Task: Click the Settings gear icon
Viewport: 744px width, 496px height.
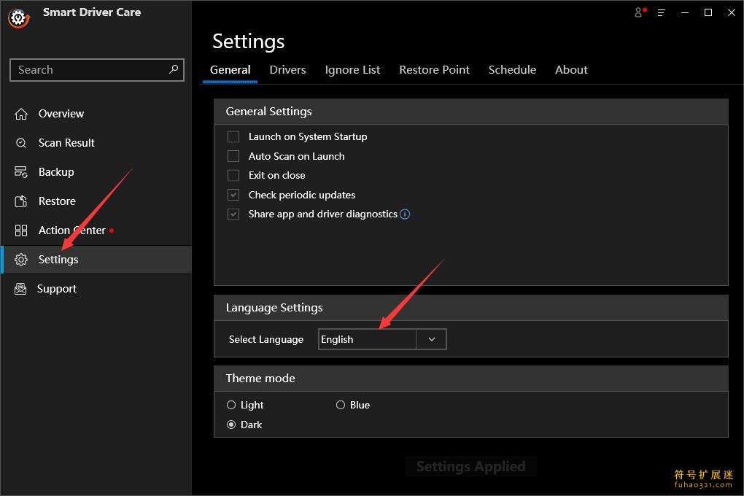Action: 21,260
